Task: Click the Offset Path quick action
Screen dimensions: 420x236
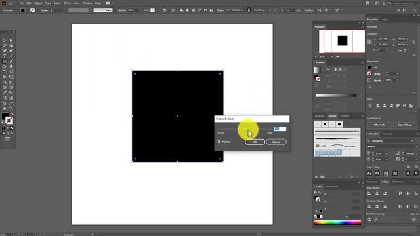Action: [379, 125]
